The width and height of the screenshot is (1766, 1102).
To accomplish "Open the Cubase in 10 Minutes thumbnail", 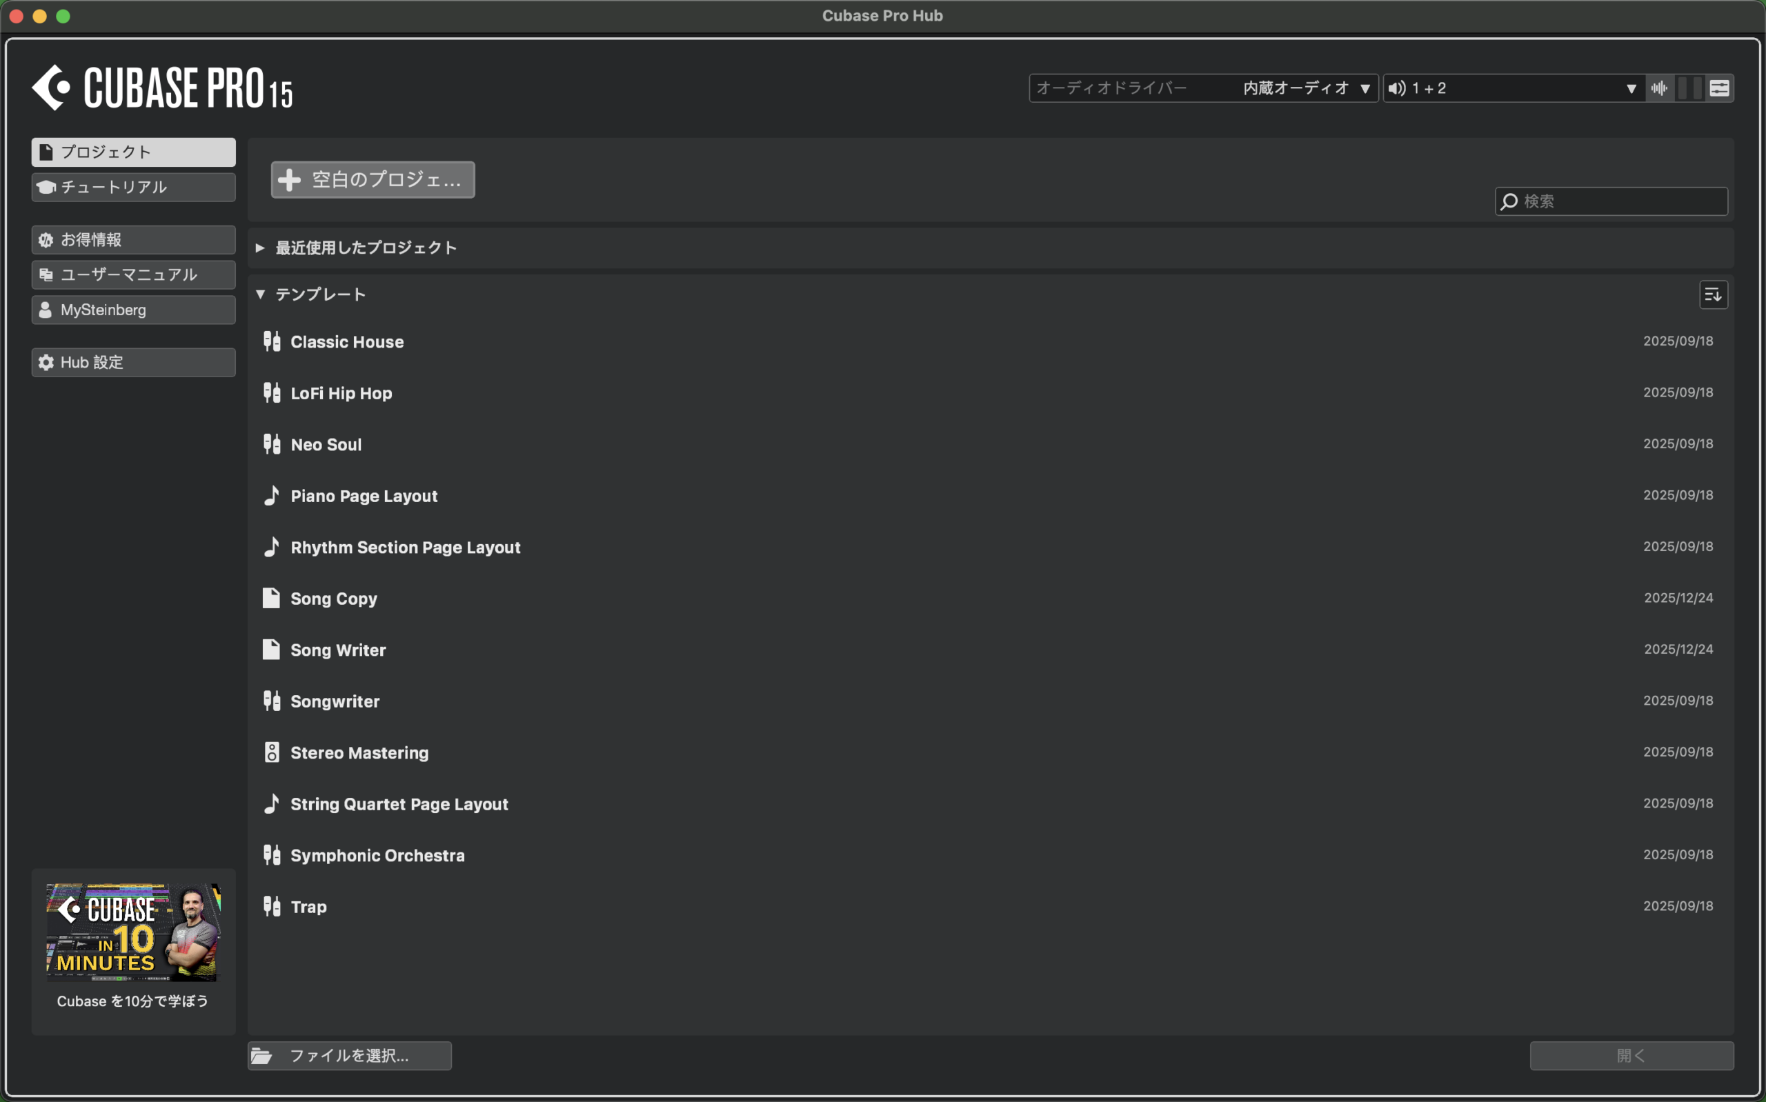I will [x=133, y=932].
